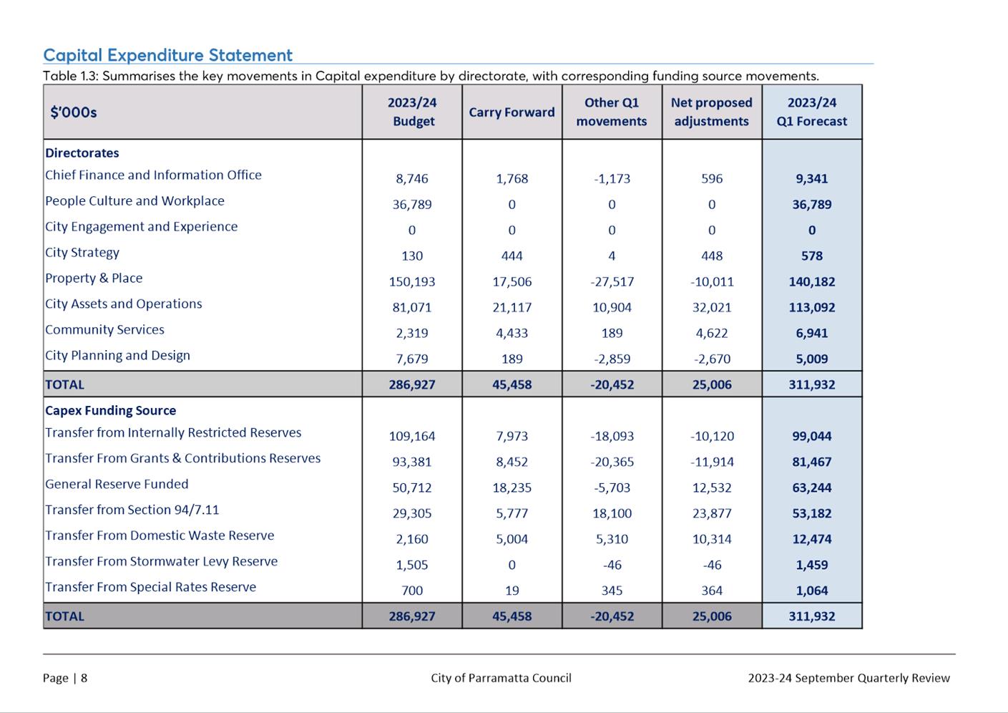1008x713 pixels.
Task: Click the Table 1.3 caption sentence
Action: [x=431, y=76]
